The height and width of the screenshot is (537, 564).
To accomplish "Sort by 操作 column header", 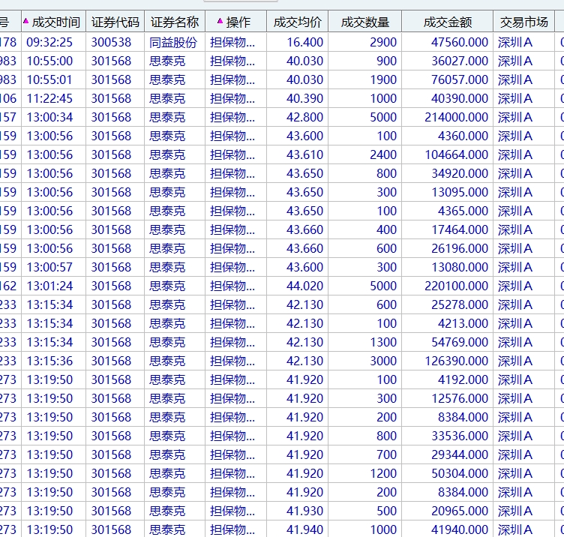I will point(236,22).
